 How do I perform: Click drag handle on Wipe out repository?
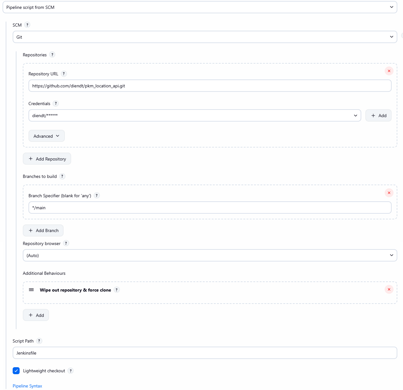click(31, 290)
